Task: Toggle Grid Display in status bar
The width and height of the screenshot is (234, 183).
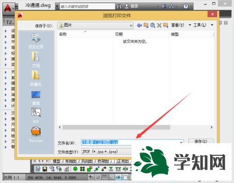Action: (x=104, y=177)
